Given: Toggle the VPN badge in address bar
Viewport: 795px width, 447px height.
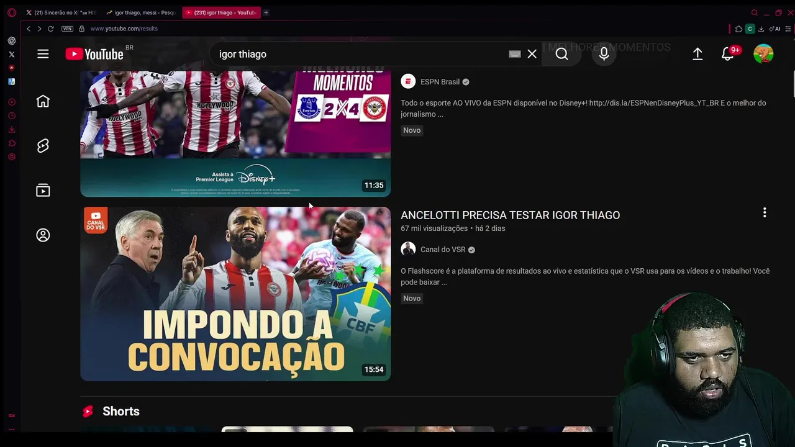Looking at the screenshot, I should tap(67, 29).
